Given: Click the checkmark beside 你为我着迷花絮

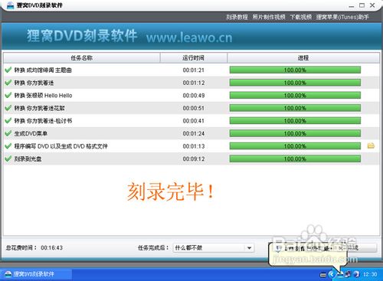Looking at the screenshot, I should 8,108.
